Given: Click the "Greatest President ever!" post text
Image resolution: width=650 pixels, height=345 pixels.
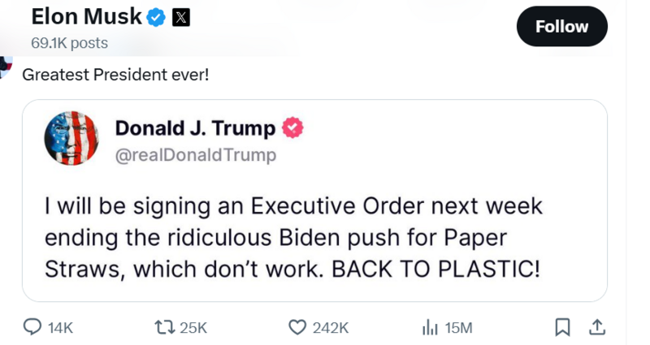Looking at the screenshot, I should coord(115,75).
